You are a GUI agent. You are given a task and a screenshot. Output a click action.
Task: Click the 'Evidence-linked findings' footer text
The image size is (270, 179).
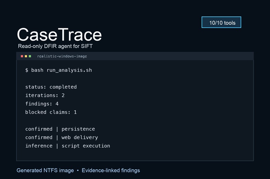(111, 170)
